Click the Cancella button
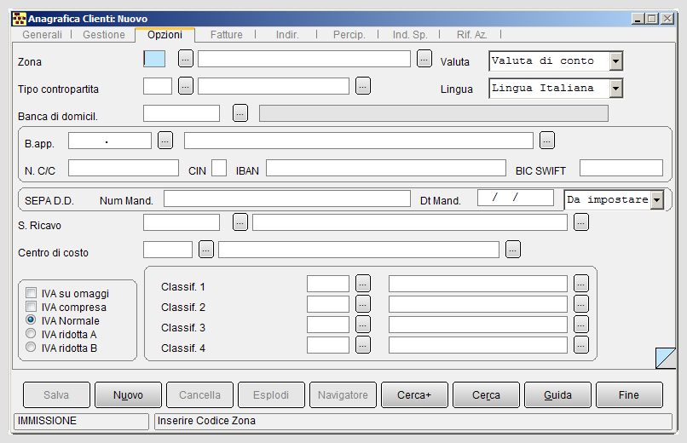Viewport: 687px width, 443px height. [199, 394]
